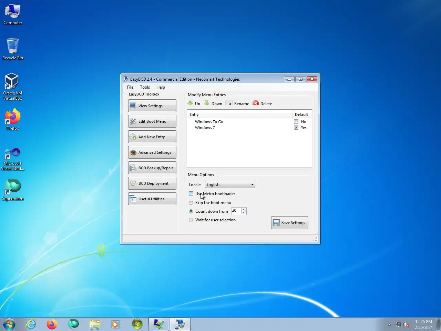441x331 pixels.
Task: Close the EasyBCD window
Action: [312, 79]
